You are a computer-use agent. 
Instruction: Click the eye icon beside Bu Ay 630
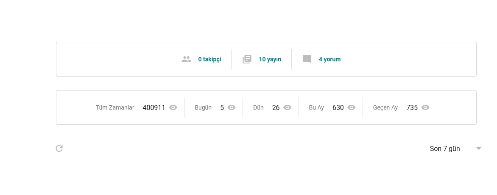pos(352,107)
